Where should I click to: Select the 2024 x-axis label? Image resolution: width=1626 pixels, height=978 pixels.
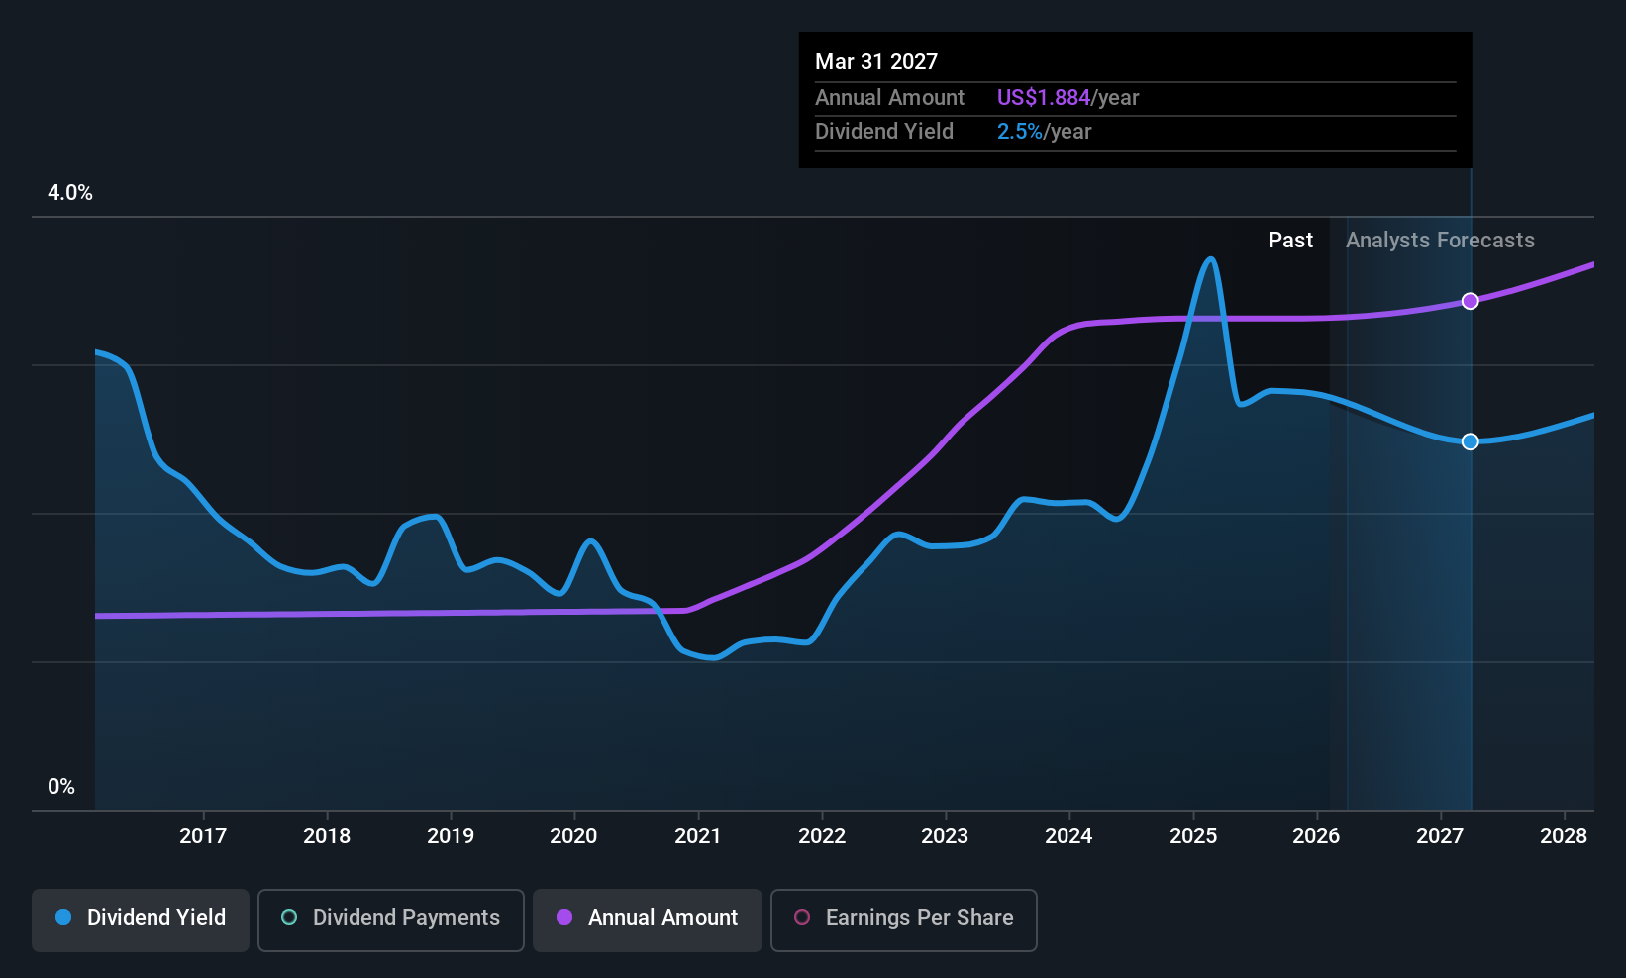[x=1068, y=836]
